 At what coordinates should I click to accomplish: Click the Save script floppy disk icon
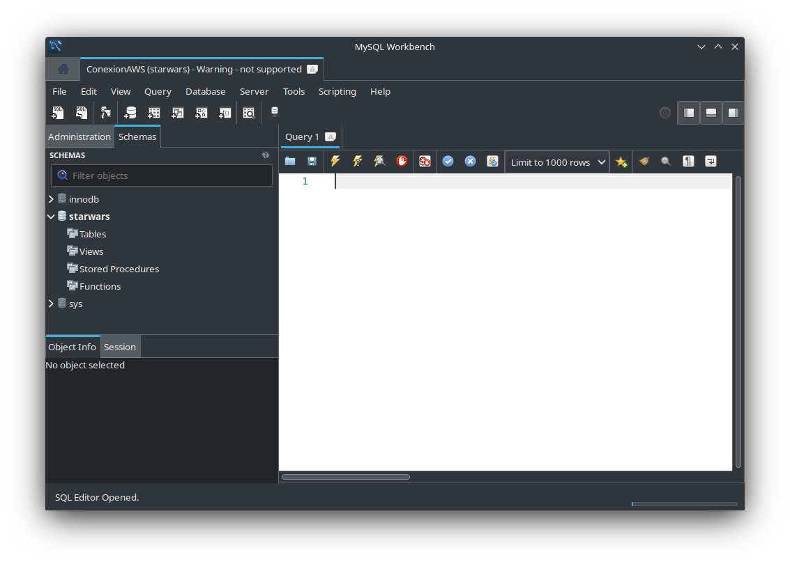[x=312, y=162]
